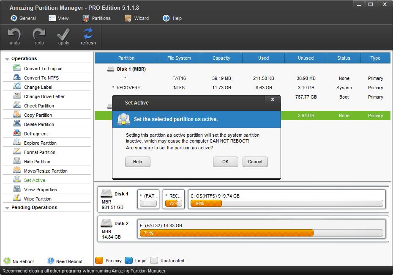
Task: Close the Set Active dialog with X
Action: 273,99
